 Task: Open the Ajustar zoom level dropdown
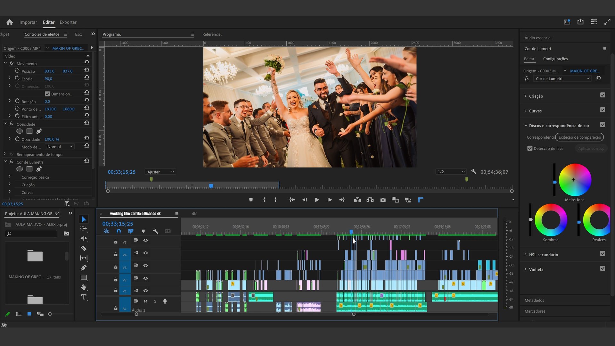click(x=160, y=172)
